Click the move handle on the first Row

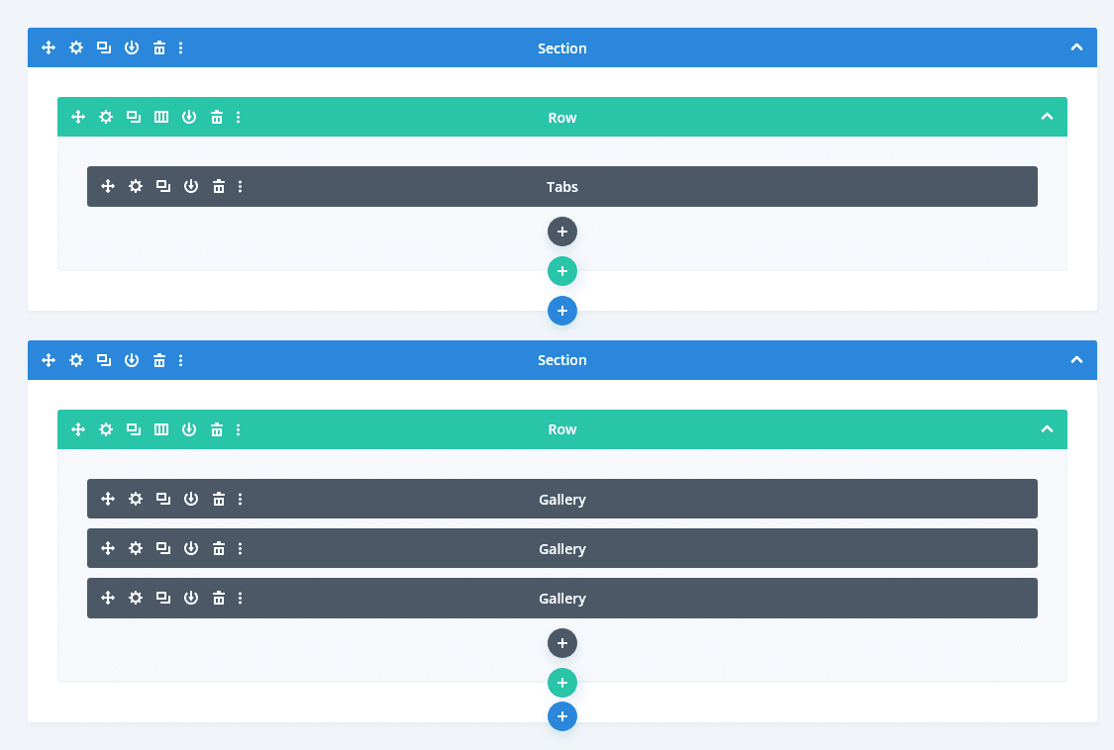point(78,117)
